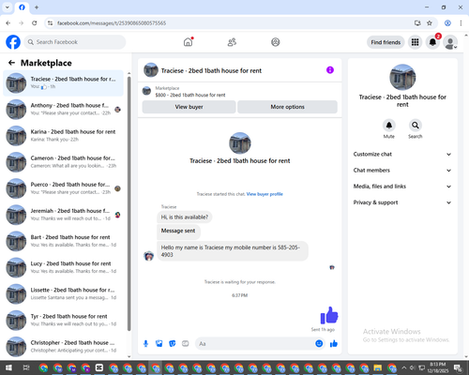Screen dimensions: 469x375
Task: Open the account avatar menu
Action: click(450, 42)
